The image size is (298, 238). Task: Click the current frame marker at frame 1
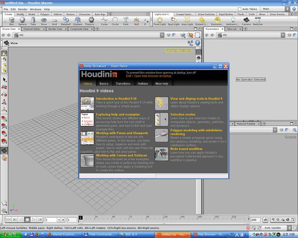[81, 218]
